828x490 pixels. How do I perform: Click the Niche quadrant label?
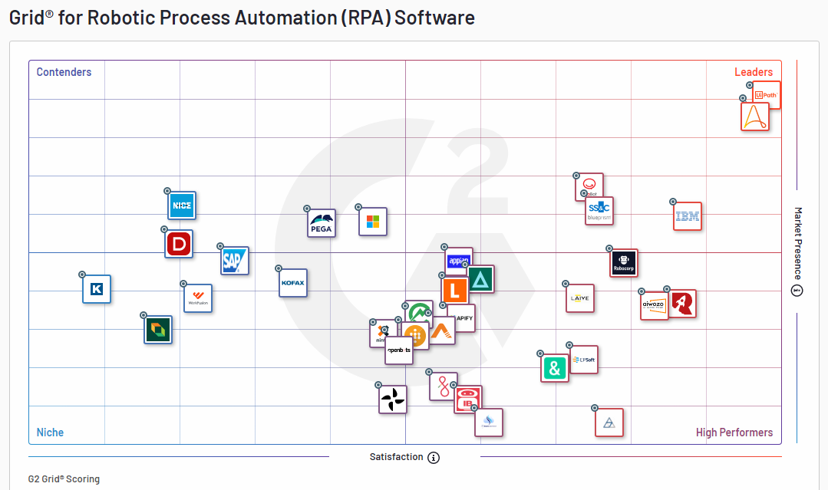pyautogui.click(x=50, y=432)
